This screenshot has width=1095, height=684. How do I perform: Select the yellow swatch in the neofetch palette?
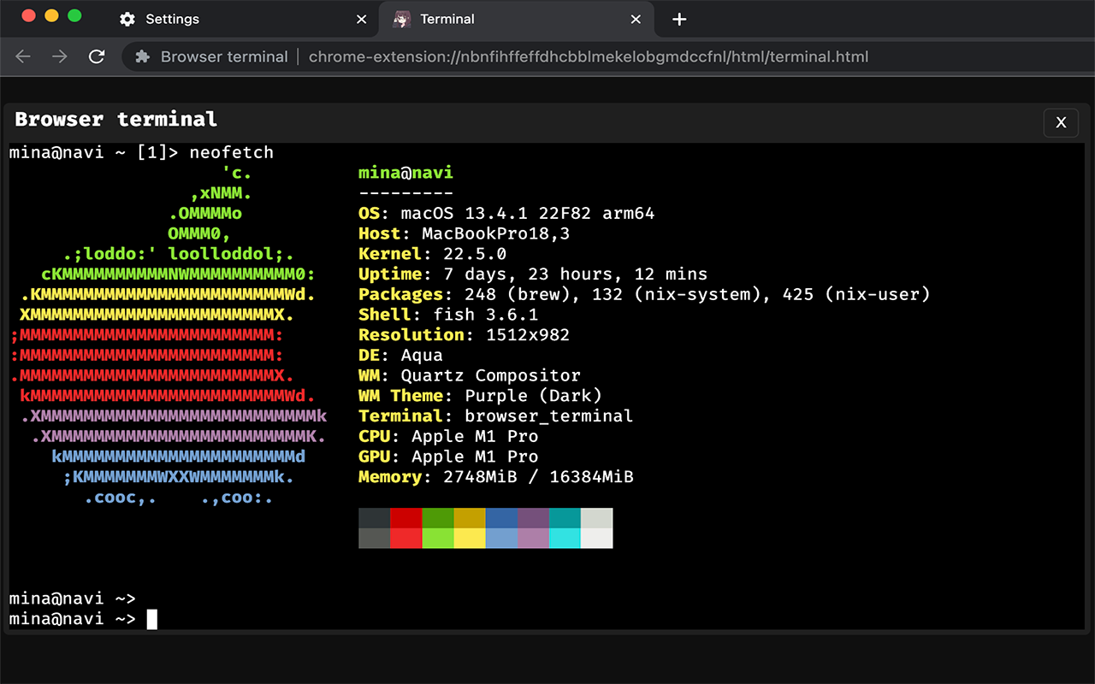point(469,528)
